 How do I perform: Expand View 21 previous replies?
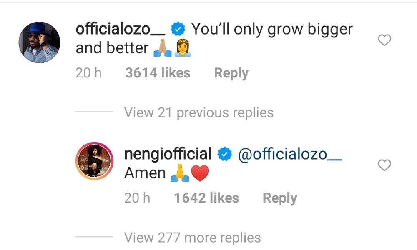click(x=198, y=112)
